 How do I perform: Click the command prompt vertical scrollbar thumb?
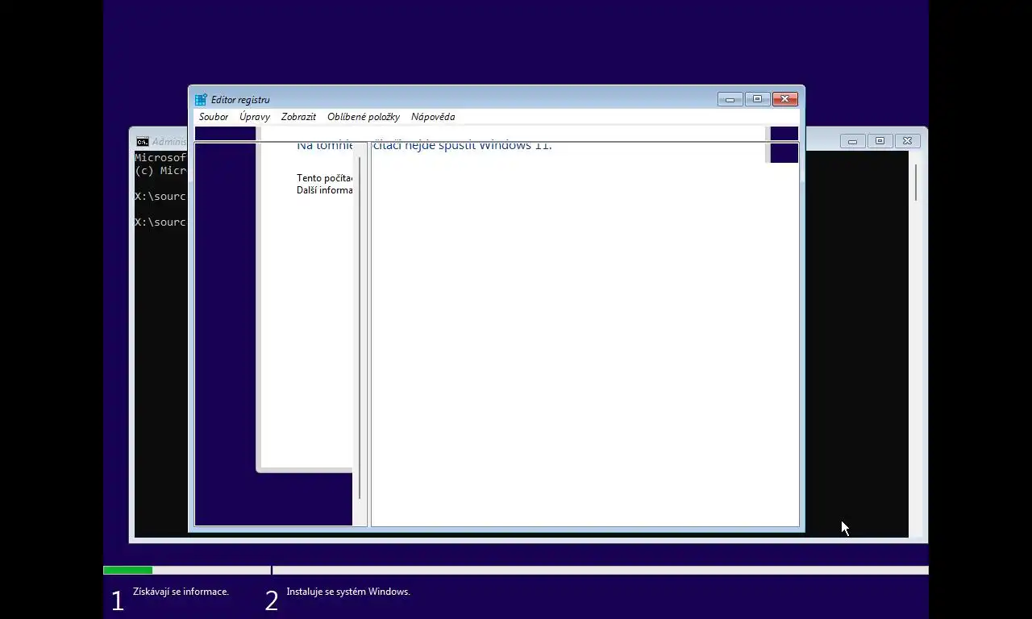click(x=916, y=183)
